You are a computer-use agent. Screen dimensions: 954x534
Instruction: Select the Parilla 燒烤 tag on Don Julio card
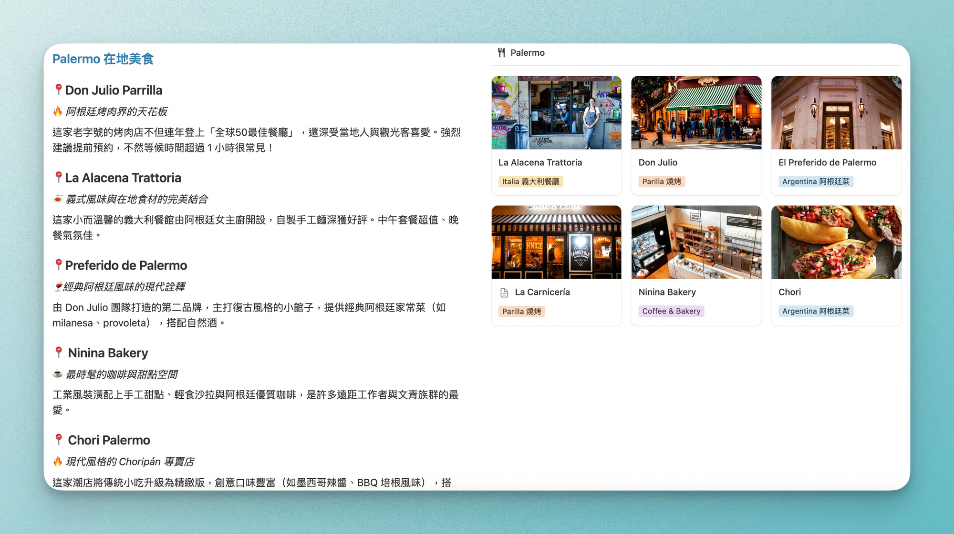tap(662, 181)
